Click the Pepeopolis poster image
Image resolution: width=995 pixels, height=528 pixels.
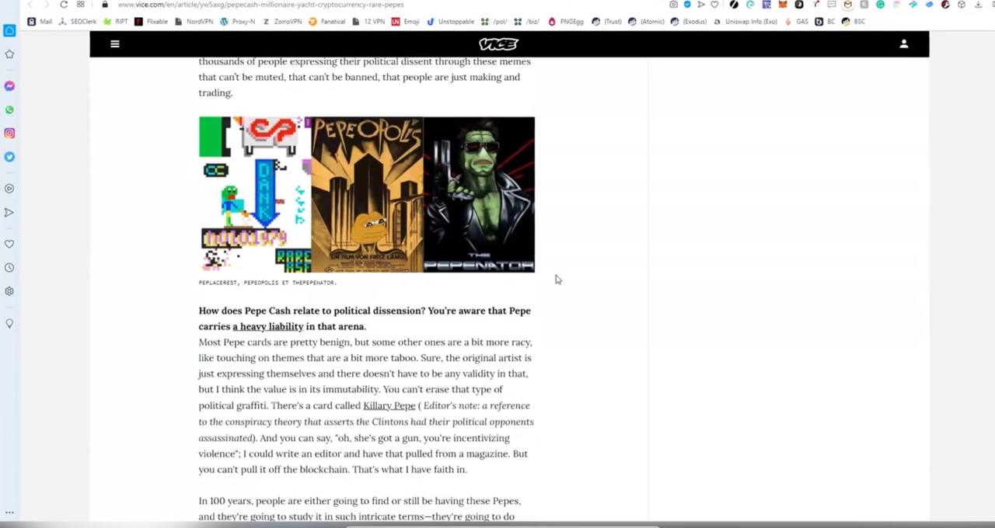pyautogui.click(x=367, y=194)
